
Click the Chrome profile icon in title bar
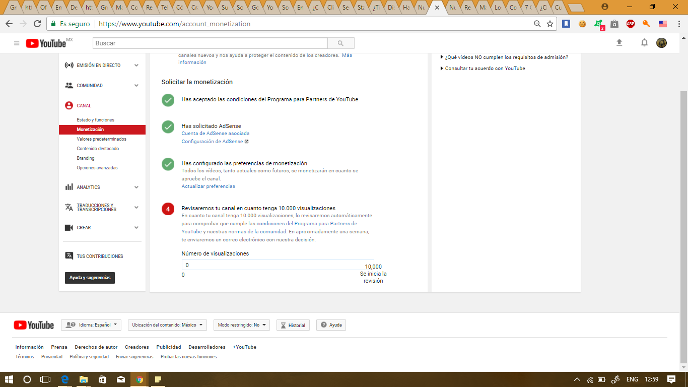[605, 7]
